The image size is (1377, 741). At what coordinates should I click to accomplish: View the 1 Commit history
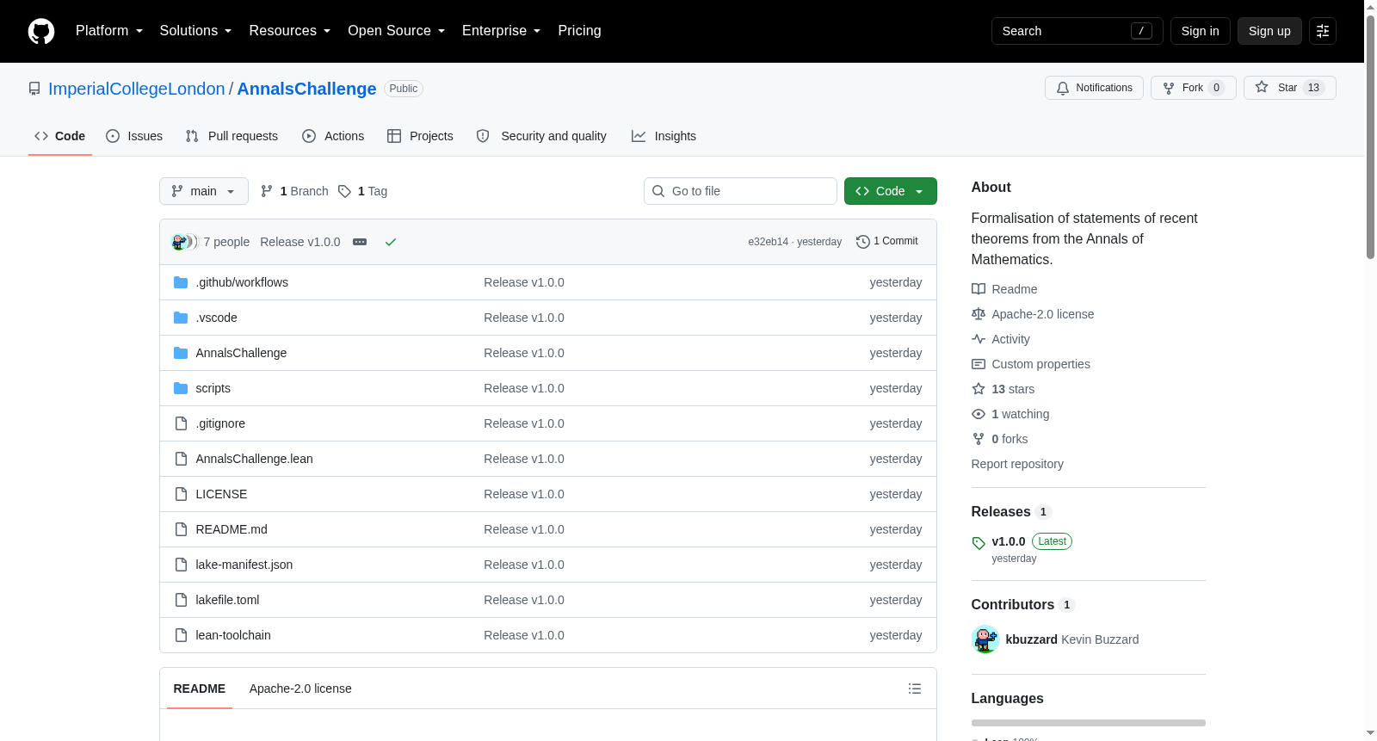pyautogui.click(x=887, y=242)
